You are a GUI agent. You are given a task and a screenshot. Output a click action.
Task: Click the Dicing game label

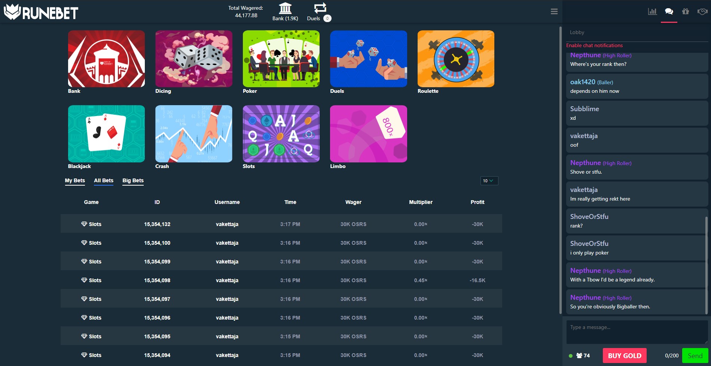[163, 91]
